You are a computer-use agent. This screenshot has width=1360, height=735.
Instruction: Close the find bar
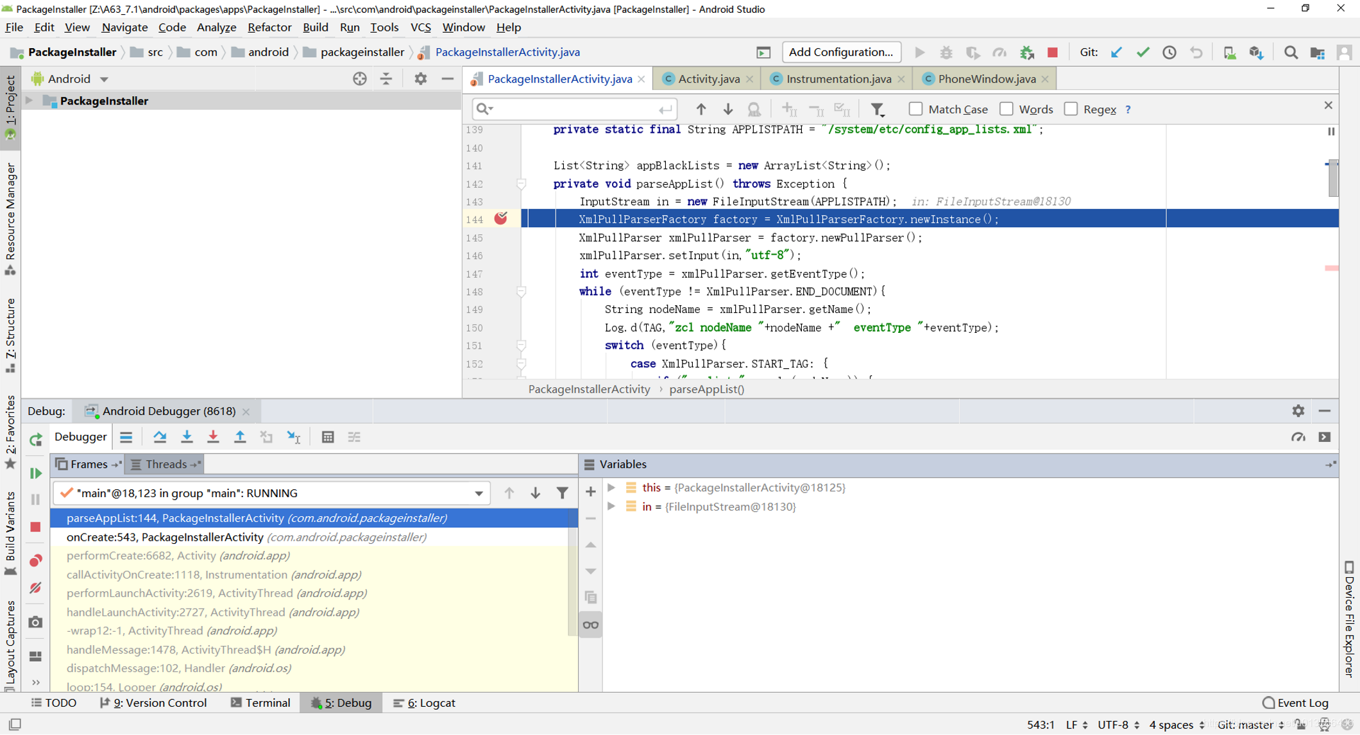[x=1328, y=105]
